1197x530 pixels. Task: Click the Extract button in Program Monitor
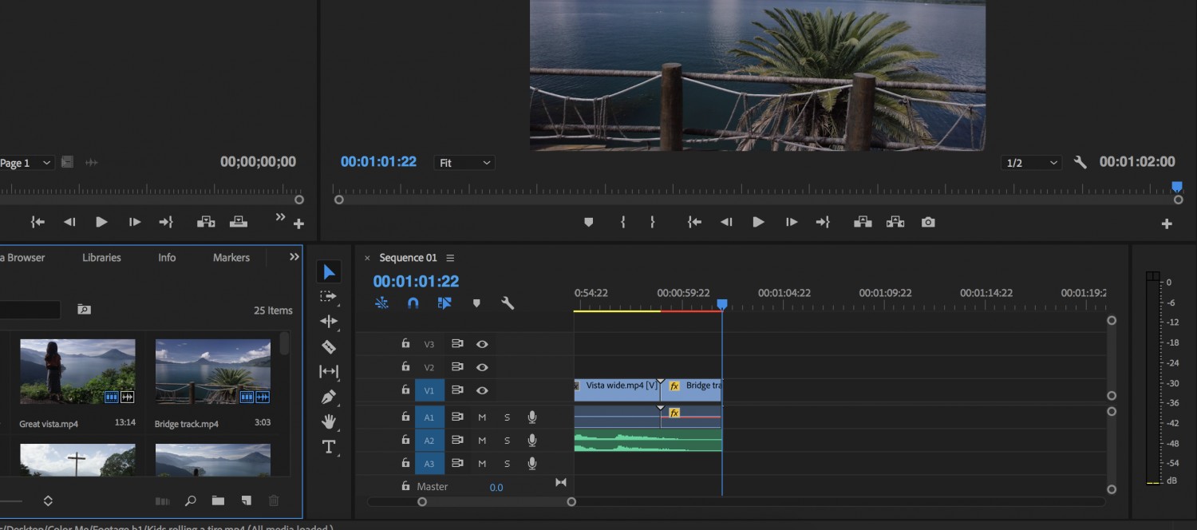click(x=895, y=222)
